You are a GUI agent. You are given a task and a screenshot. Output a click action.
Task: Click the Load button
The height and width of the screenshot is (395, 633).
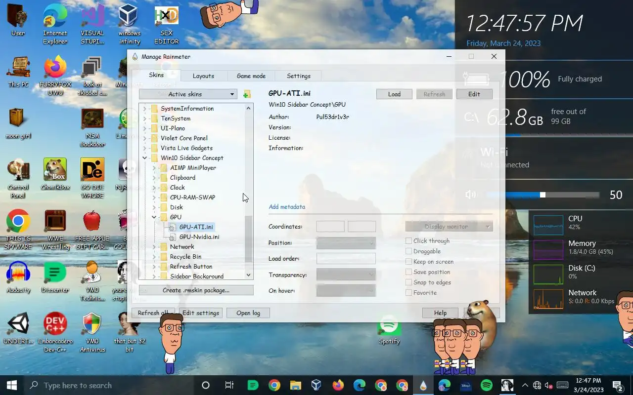pyautogui.click(x=394, y=94)
